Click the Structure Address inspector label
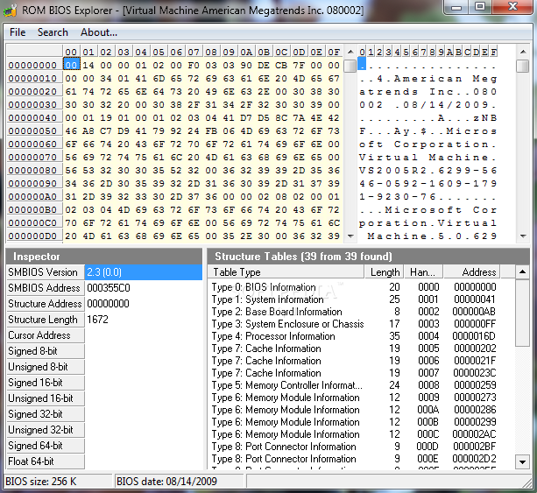The height and width of the screenshot is (493, 537). (x=46, y=304)
